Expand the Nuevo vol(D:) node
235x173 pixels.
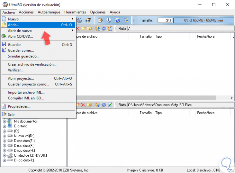click(4, 136)
